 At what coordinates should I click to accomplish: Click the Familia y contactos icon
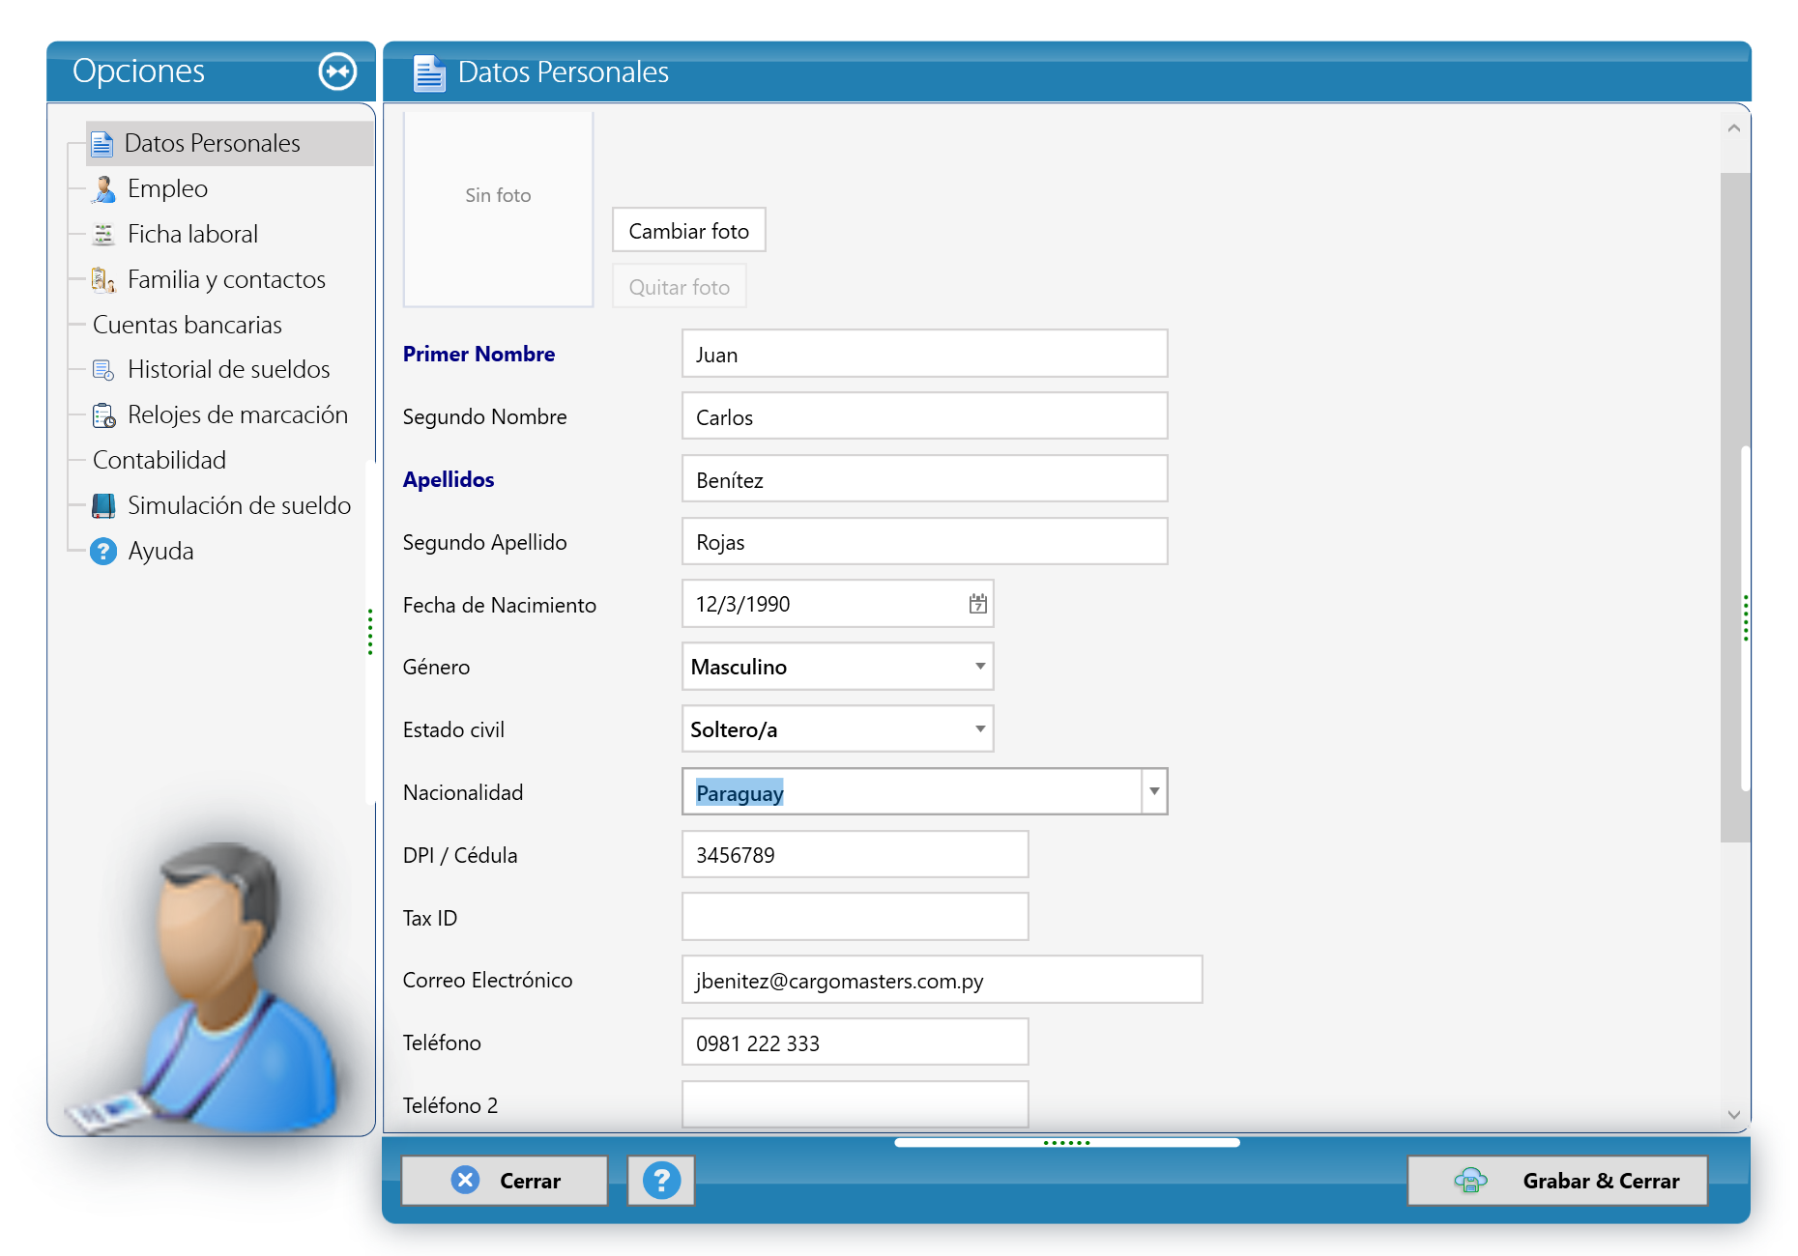click(x=103, y=280)
